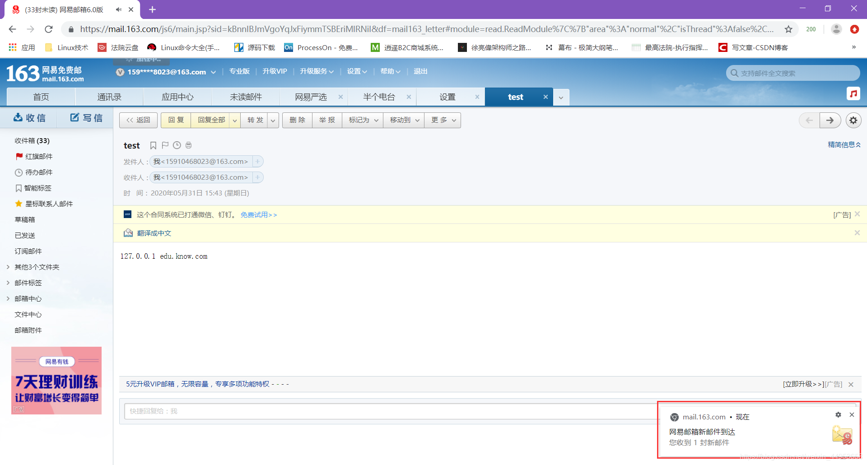Open a new browser tab
This screenshot has width=867, height=465.
(x=152, y=9)
